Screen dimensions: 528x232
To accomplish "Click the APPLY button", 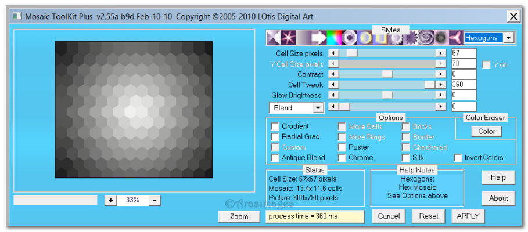I will [468, 216].
